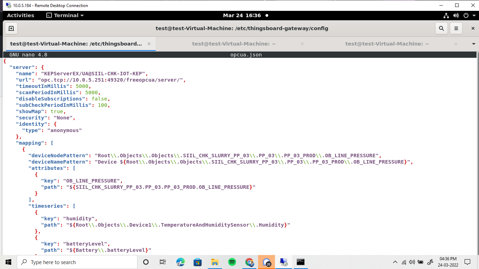The width and height of the screenshot is (479, 269).
Task: Launch Microsoft Edge
Action: click(x=180, y=262)
